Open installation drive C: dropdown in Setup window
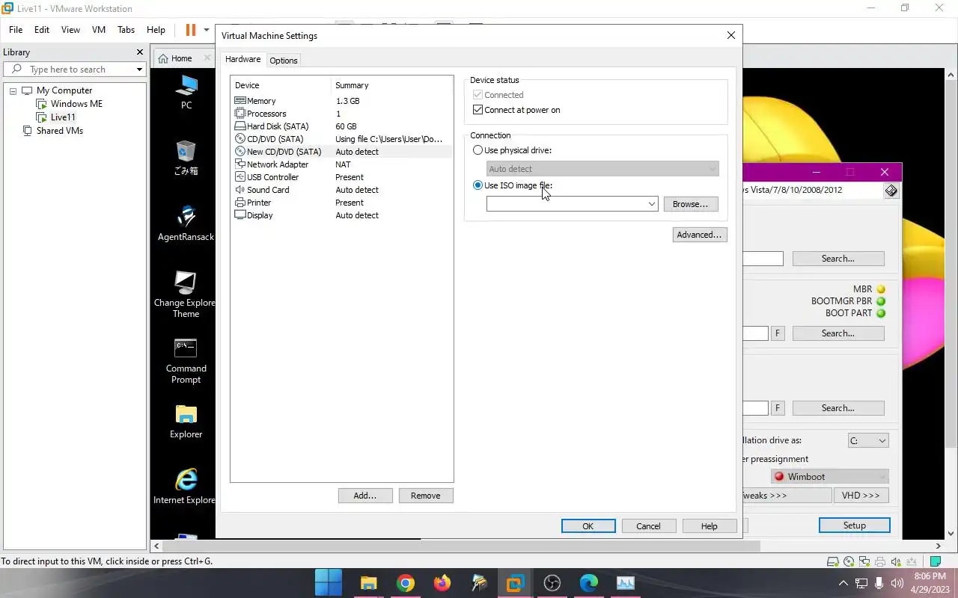 tap(868, 441)
